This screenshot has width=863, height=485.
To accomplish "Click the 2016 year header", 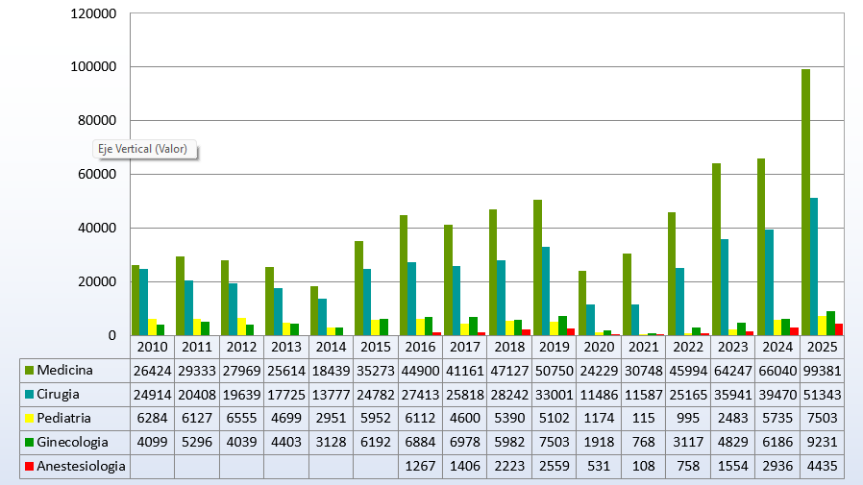I will coord(421,346).
